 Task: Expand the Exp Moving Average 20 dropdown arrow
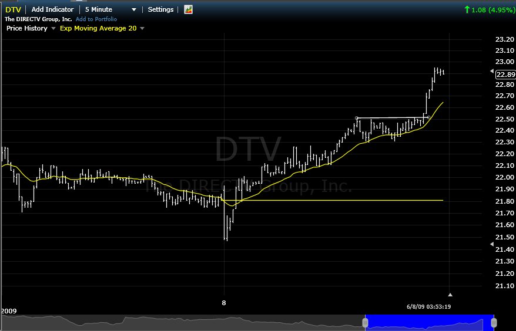pyautogui.click(x=142, y=29)
